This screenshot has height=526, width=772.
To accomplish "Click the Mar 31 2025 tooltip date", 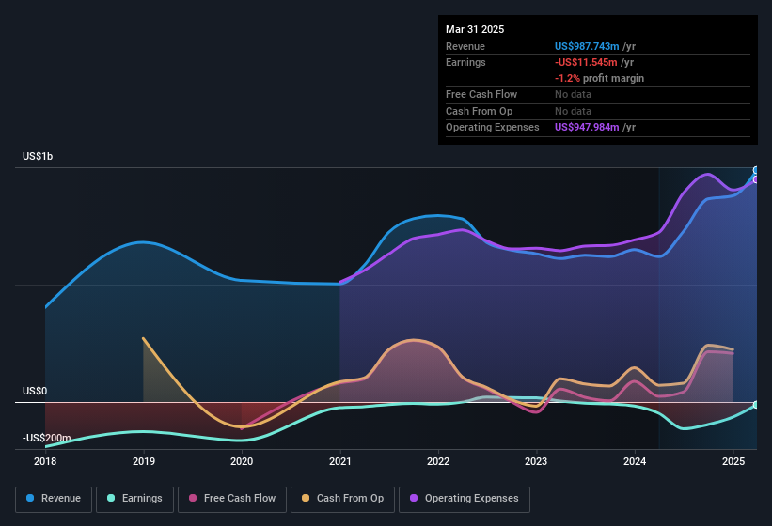I will (x=475, y=29).
